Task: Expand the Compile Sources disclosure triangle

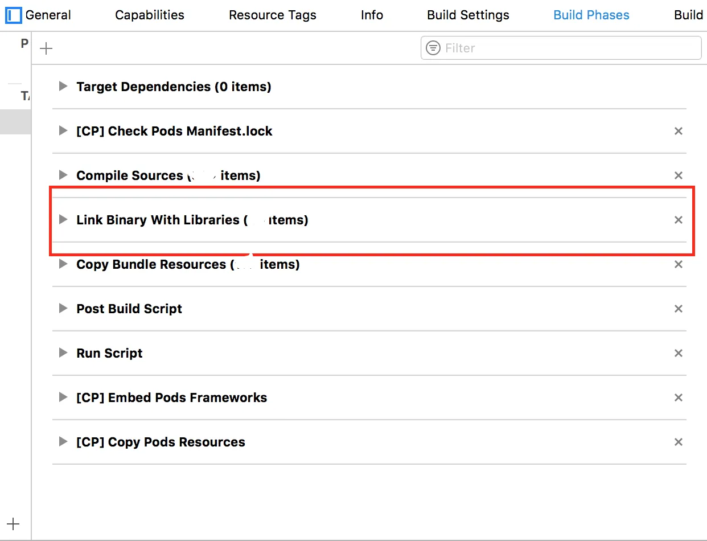Action: (x=63, y=175)
